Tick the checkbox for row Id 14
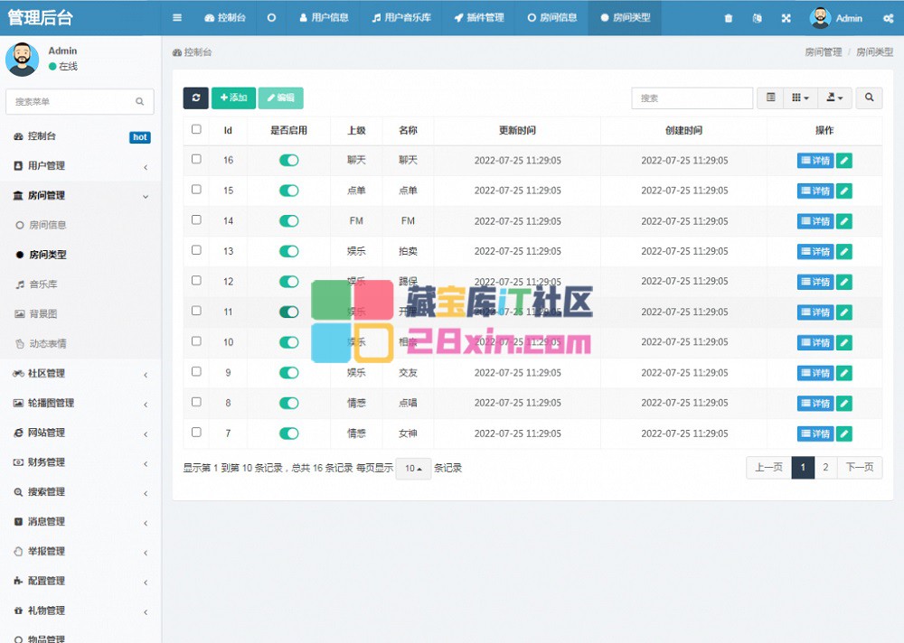Image resolution: width=904 pixels, height=643 pixels. [x=196, y=219]
